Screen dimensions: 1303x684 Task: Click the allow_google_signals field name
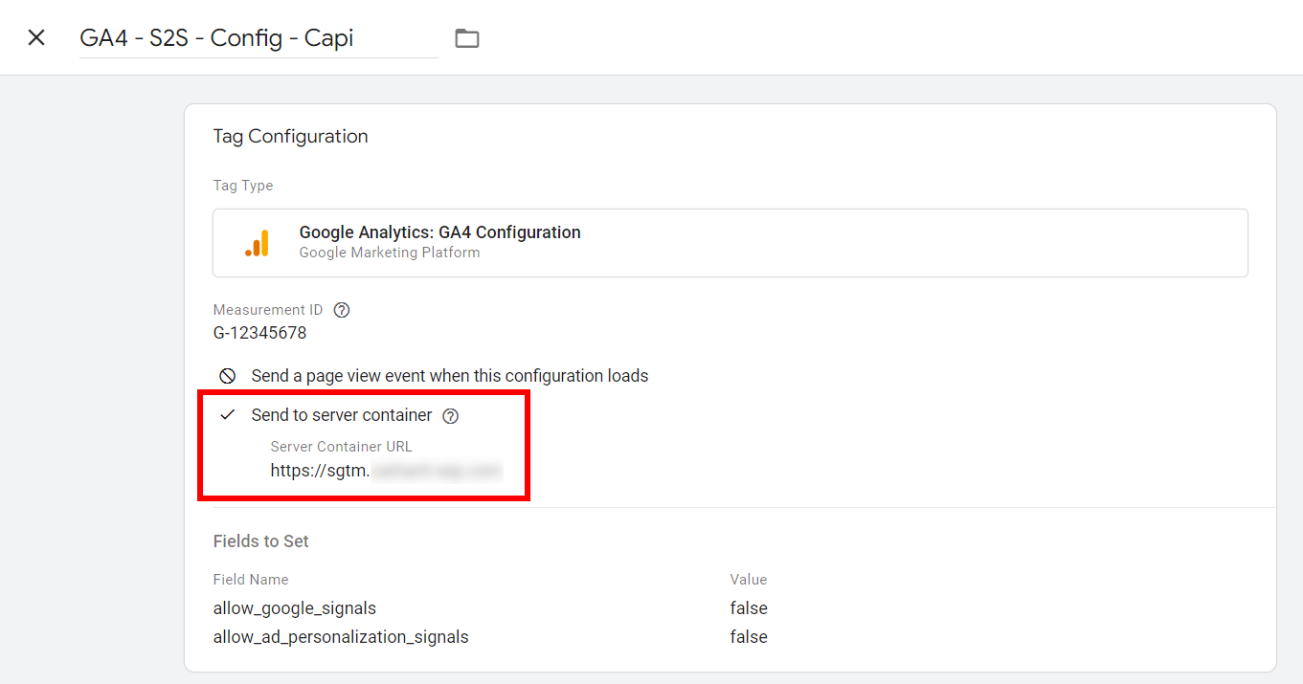click(295, 608)
